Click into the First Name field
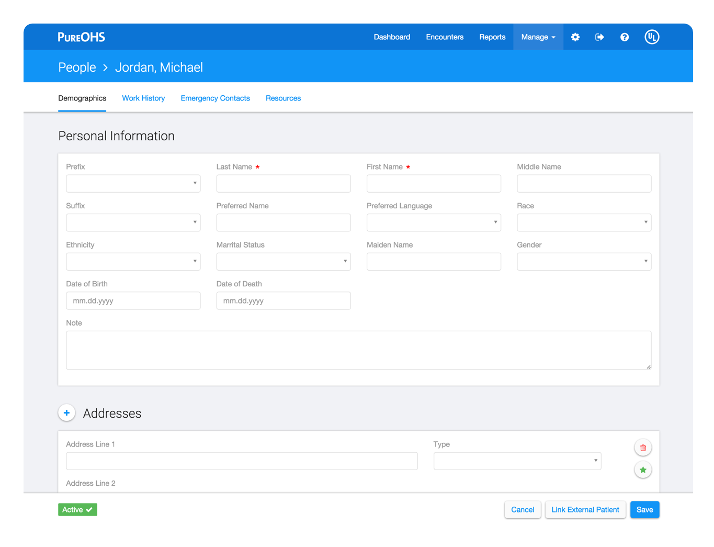The image size is (714, 547). 434,184
